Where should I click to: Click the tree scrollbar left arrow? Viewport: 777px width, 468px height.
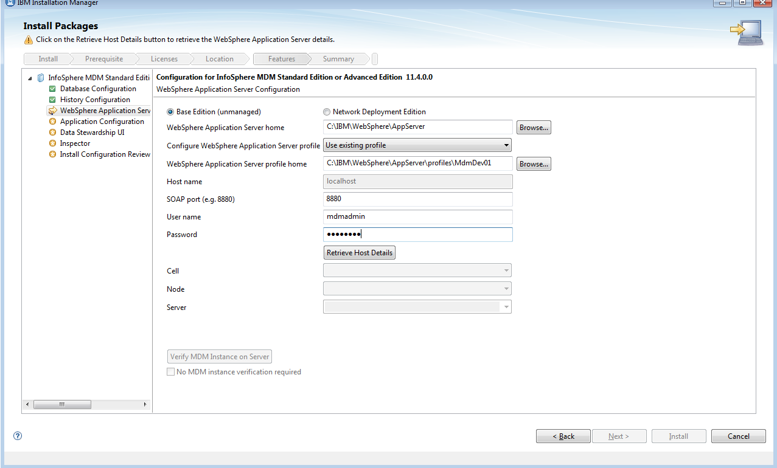click(x=27, y=404)
